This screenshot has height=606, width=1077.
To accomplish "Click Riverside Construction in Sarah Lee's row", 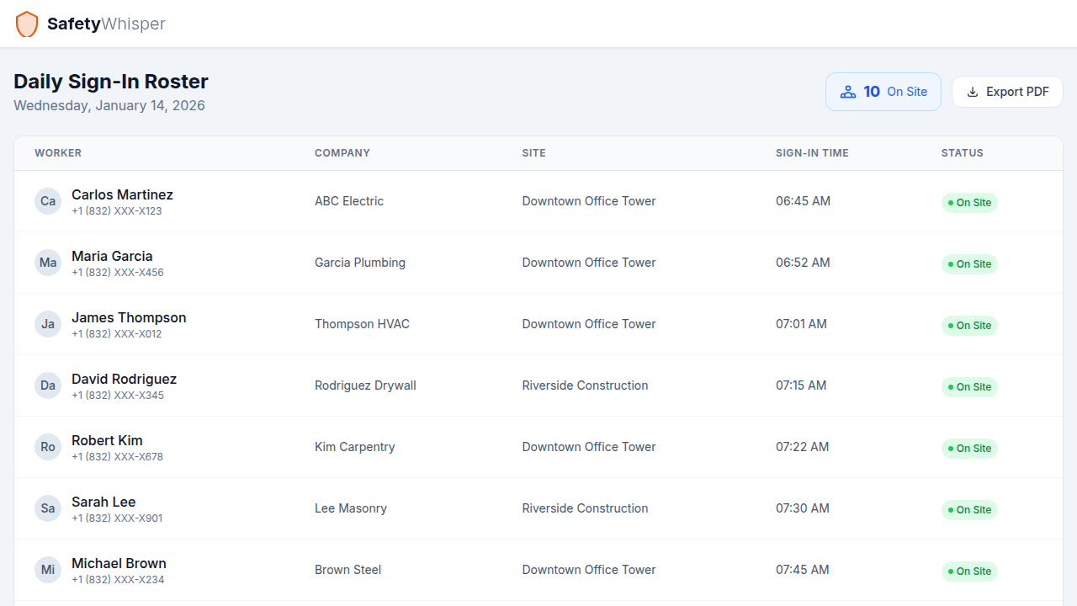I will (x=585, y=508).
